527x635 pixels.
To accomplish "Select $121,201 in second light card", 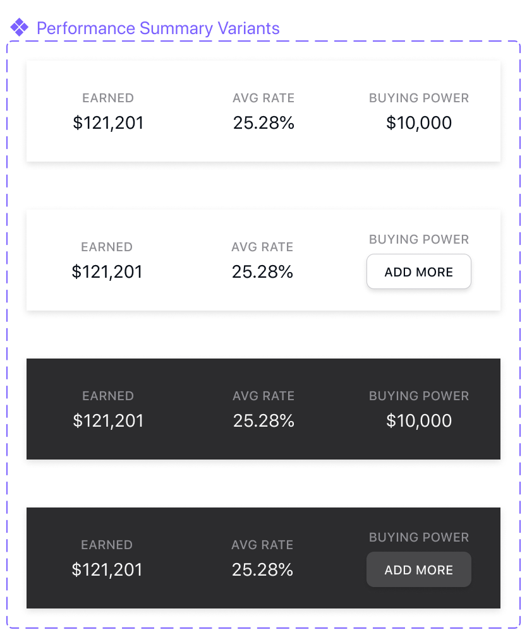I will 107,272.
